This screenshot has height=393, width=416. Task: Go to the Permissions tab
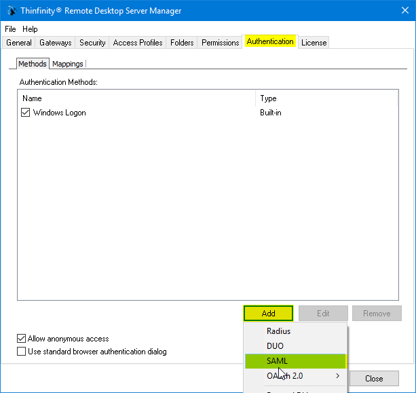(220, 43)
